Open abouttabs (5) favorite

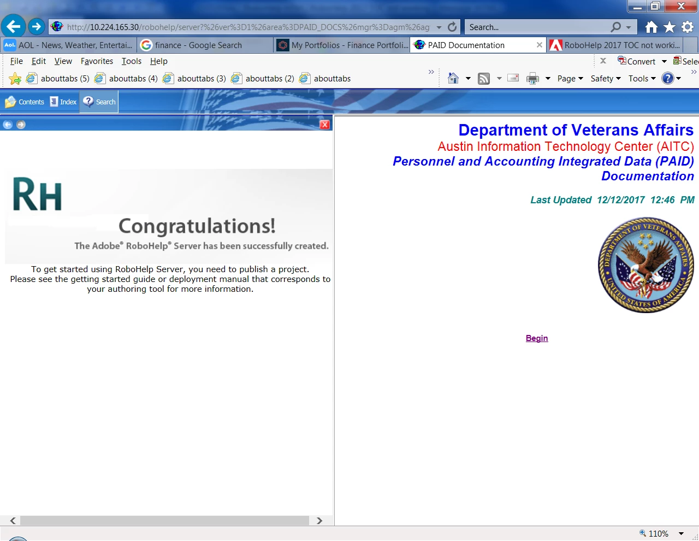coord(58,79)
